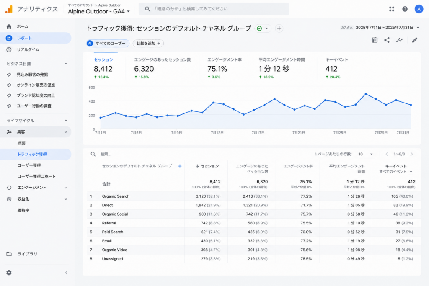Viewport: 429px width, 286px height.
Task: Click the Organic Search row
Action: 253,196
